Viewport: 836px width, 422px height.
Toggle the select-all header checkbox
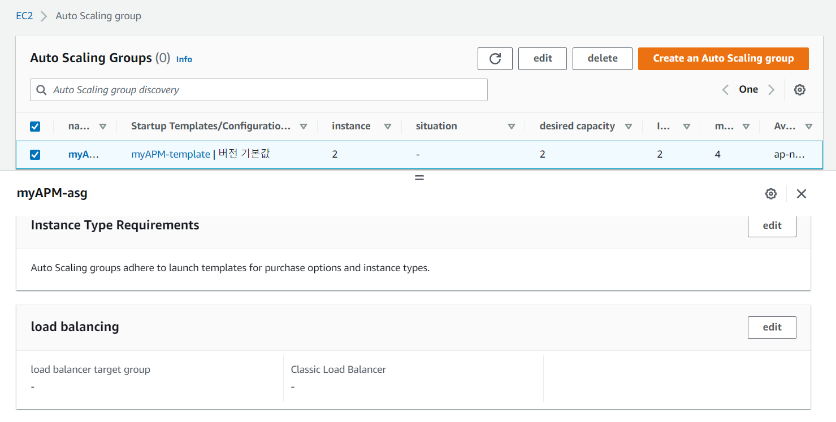[35, 127]
